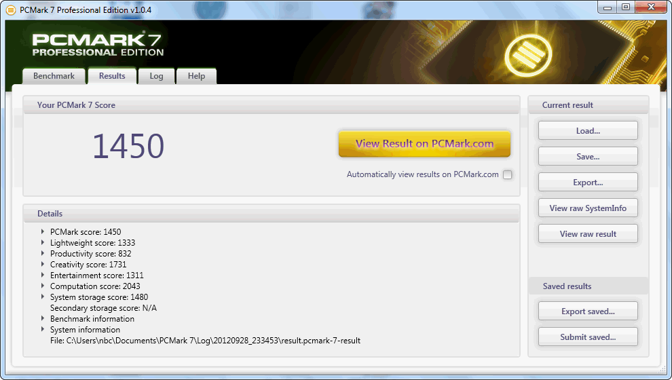Expand the System information row

(43, 329)
